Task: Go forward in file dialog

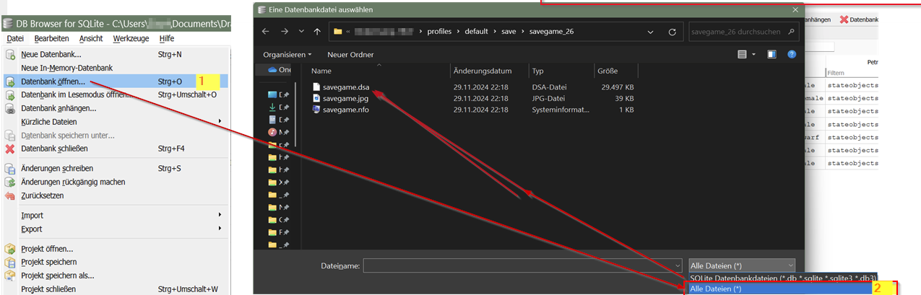Action: pyautogui.click(x=285, y=32)
